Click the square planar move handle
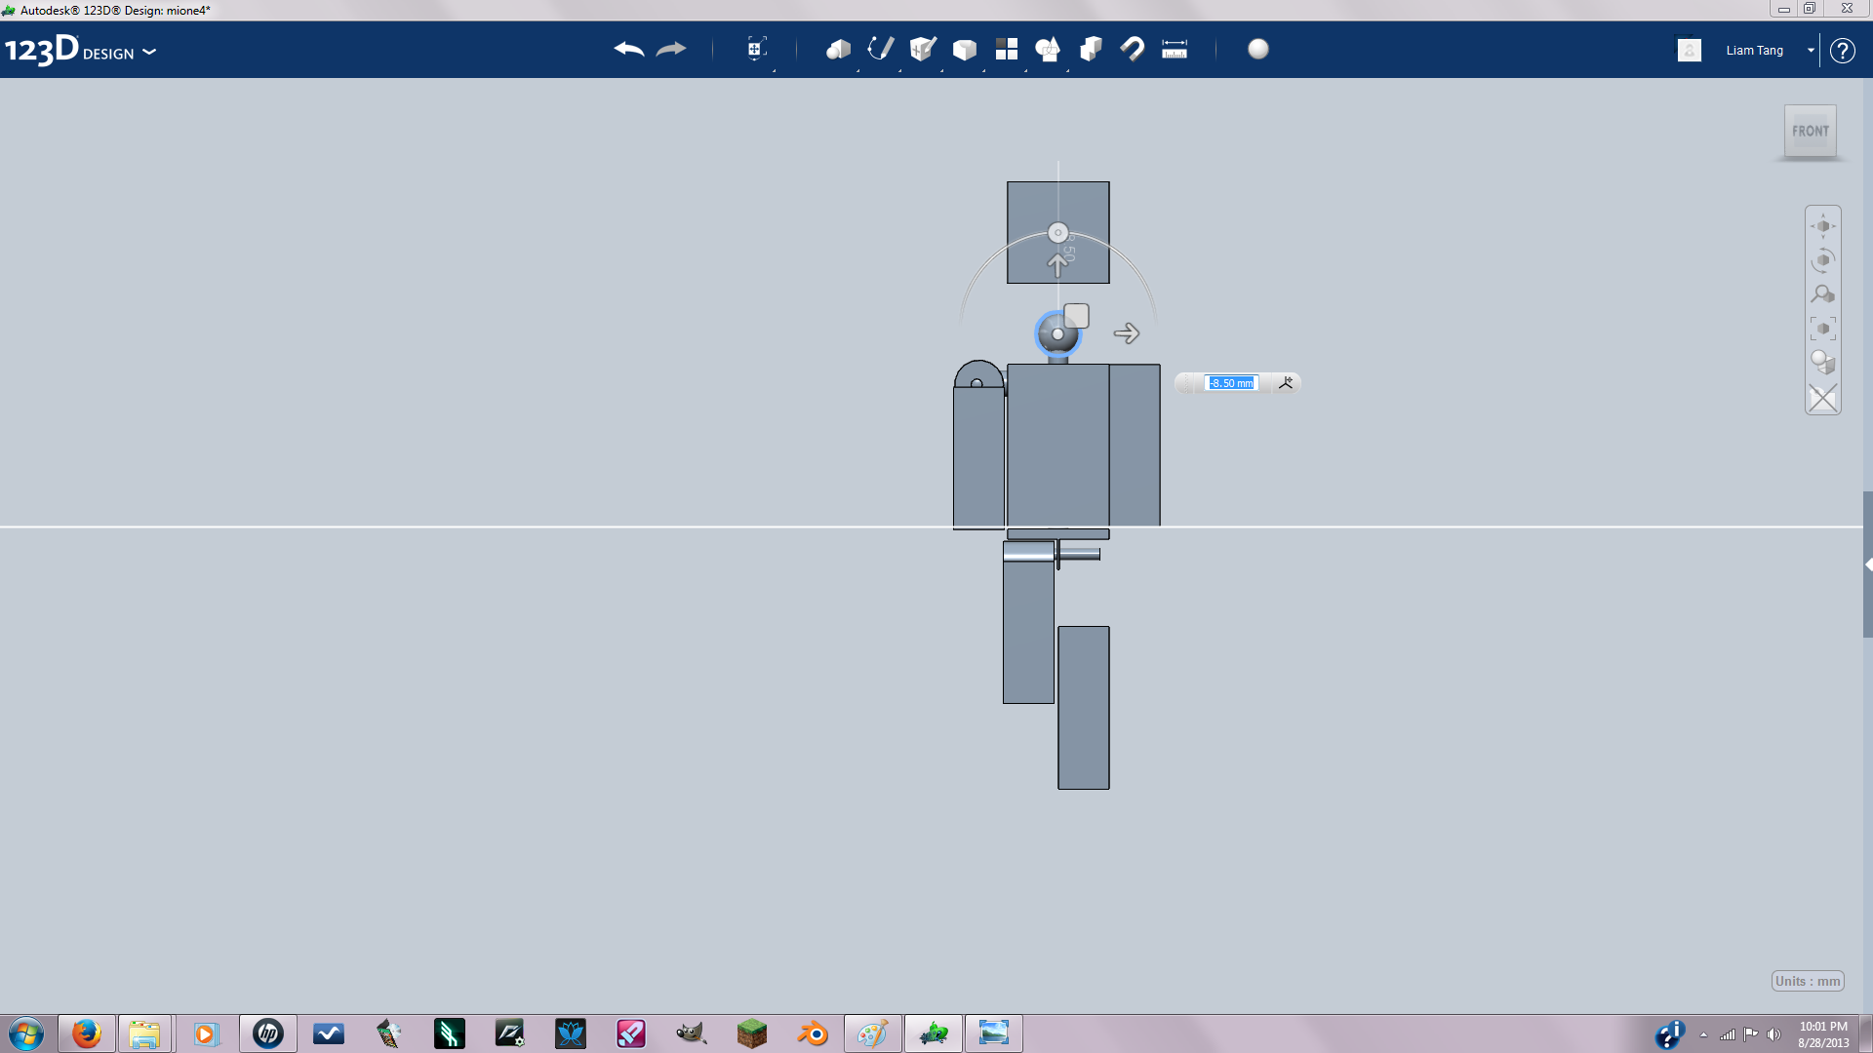Viewport: 1873px width, 1053px height. [1076, 316]
